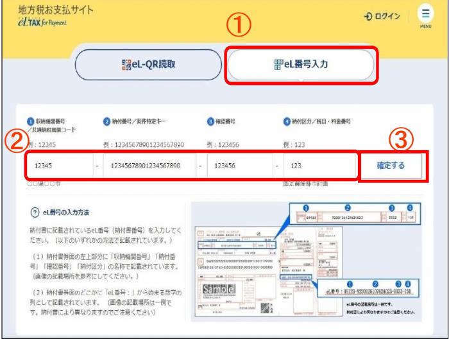Screen dimensions: 449x339
Task: Click the keypad icon in eL番号入力
Action: pos(276,65)
